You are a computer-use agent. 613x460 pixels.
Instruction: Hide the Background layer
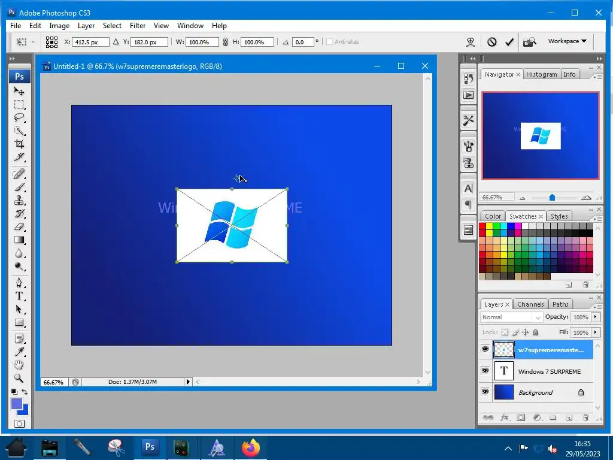pos(485,392)
